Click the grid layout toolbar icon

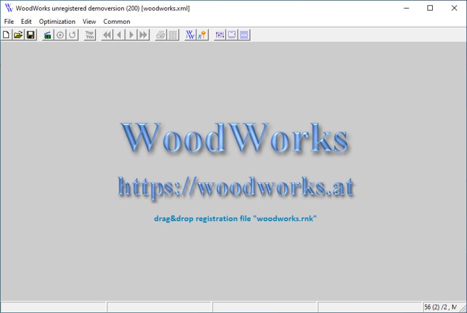point(173,35)
